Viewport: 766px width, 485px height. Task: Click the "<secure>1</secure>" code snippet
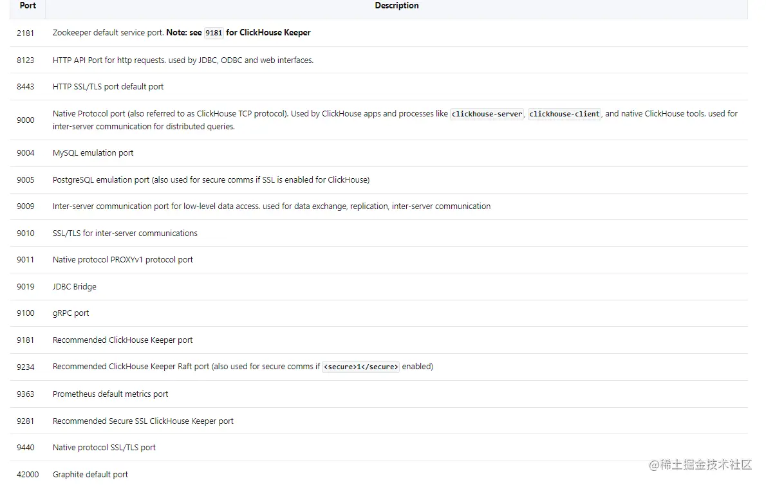pos(360,367)
